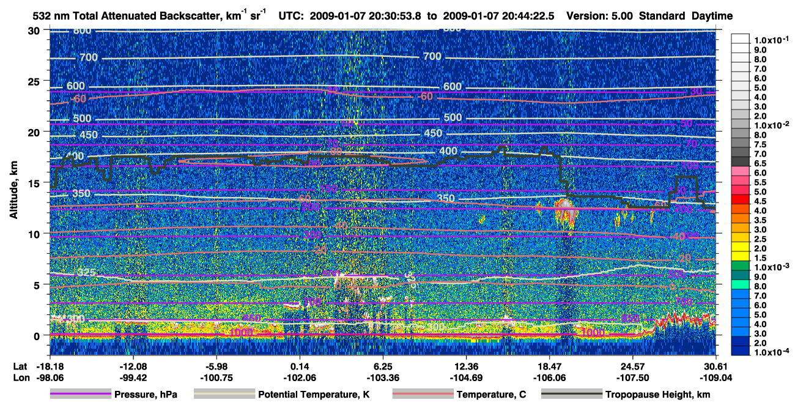Click longitude value -98.06
The height and width of the screenshot is (408, 795).
click(49, 377)
